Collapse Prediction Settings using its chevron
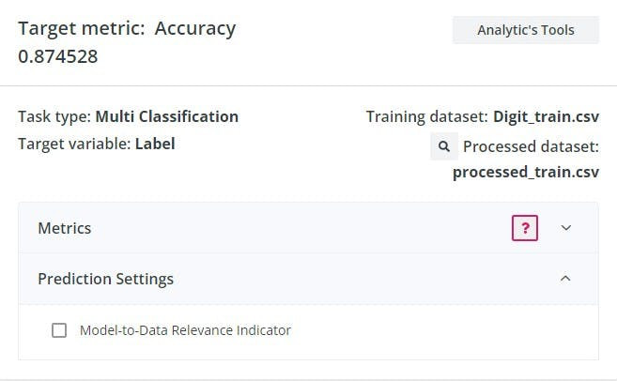Viewport: 617px width, 381px height. click(x=565, y=279)
